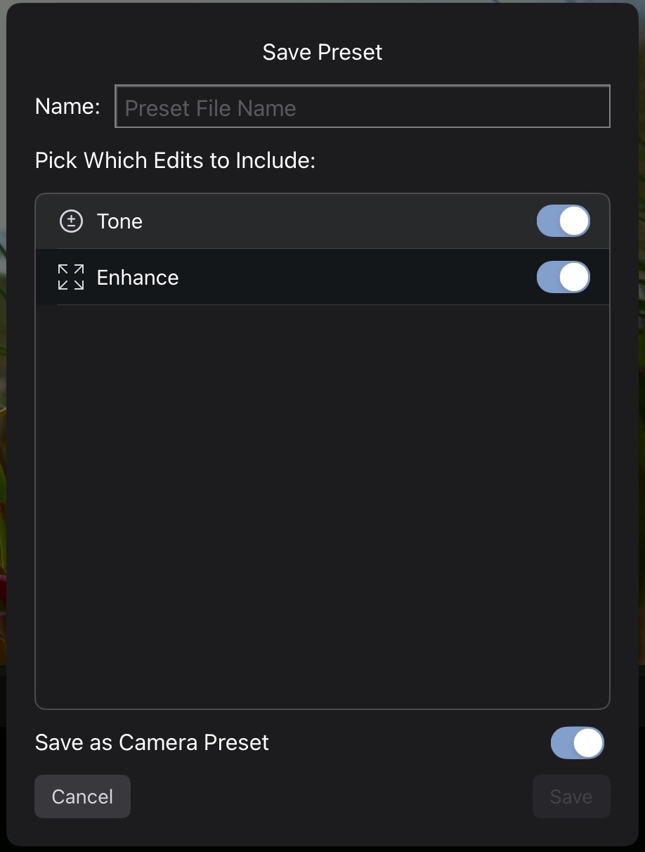Click the empty gap between Cancel and Save
The height and width of the screenshot is (852, 645).
coord(330,796)
